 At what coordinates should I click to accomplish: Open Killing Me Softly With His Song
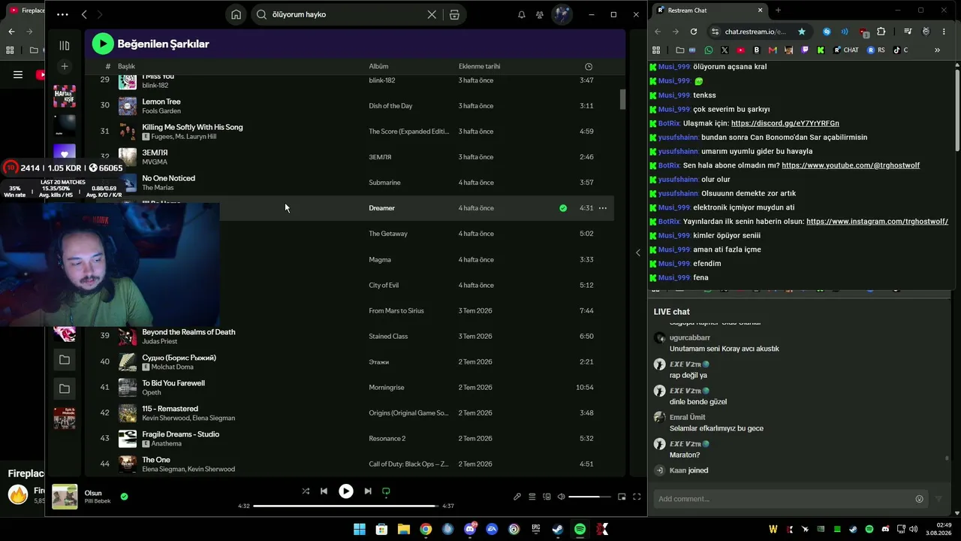pos(192,127)
